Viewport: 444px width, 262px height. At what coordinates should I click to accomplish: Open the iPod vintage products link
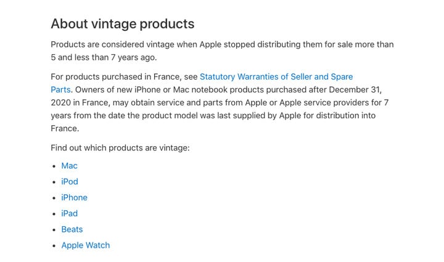click(70, 182)
